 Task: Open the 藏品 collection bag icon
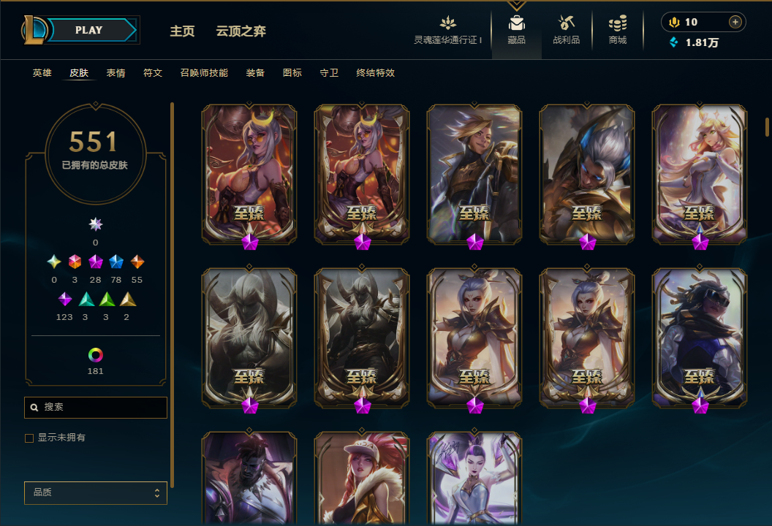[516, 23]
